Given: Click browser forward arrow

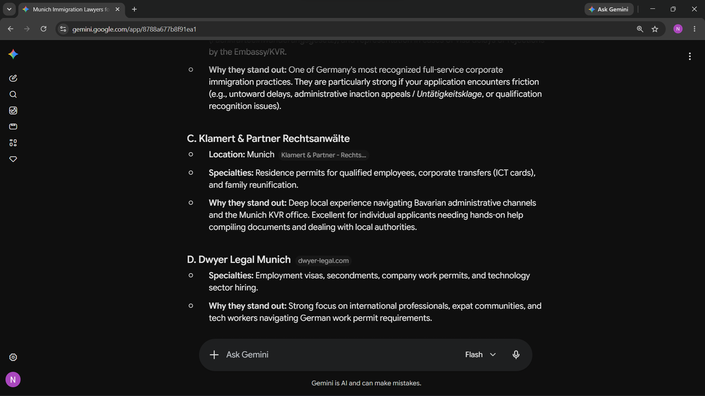Looking at the screenshot, I should point(27,29).
